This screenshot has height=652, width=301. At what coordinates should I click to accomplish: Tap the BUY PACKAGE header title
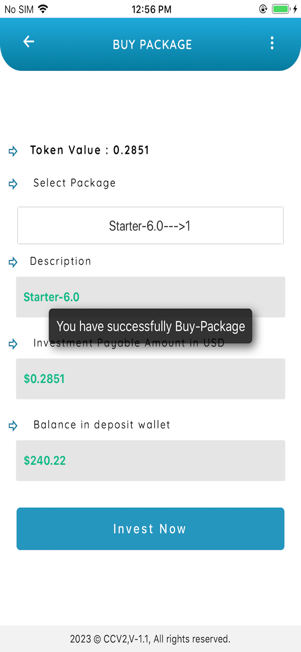pyautogui.click(x=152, y=45)
